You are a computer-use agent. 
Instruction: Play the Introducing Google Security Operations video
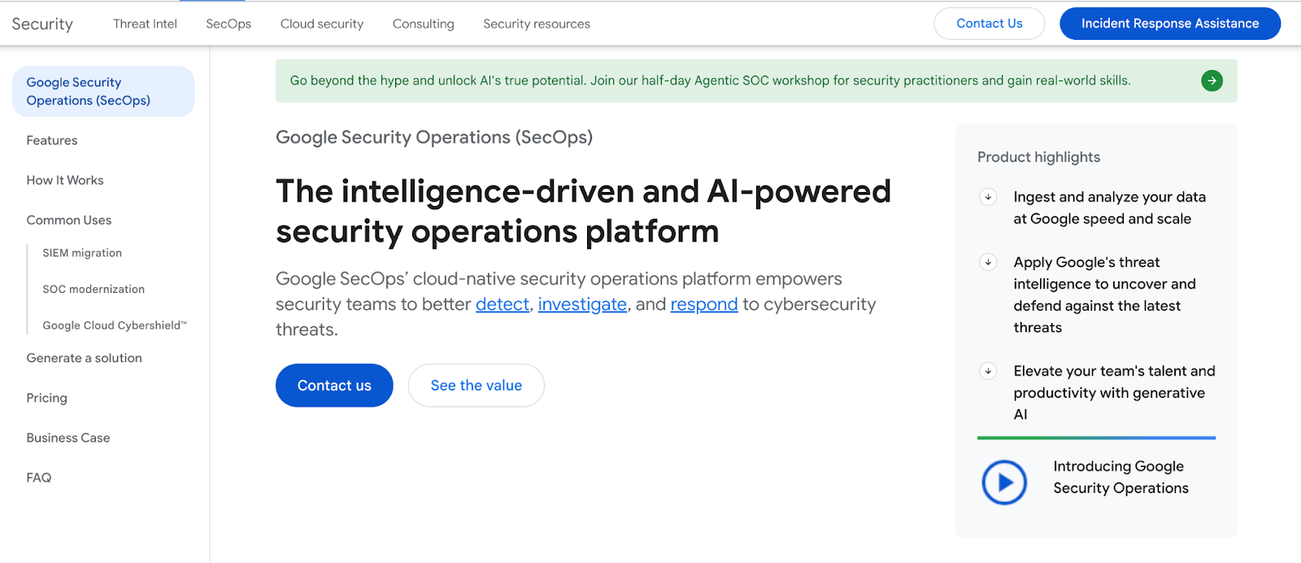point(1004,482)
